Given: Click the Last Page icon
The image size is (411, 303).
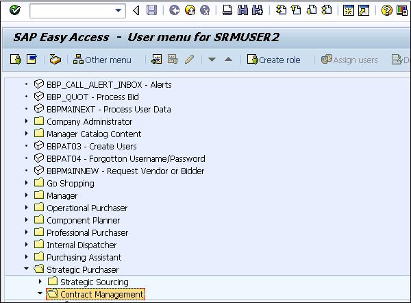Looking at the screenshot, I should point(327,10).
